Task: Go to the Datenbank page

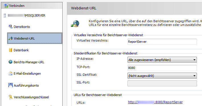Action: (x=21, y=50)
